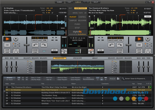Screen dimensions: 155x110
Task: Eject the track from the right deck
Action: click(148, 39)
